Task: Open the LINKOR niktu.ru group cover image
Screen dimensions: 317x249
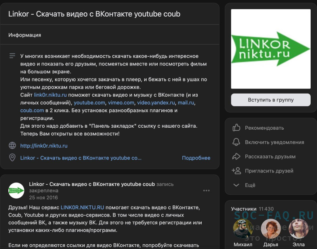Action: 271,49
